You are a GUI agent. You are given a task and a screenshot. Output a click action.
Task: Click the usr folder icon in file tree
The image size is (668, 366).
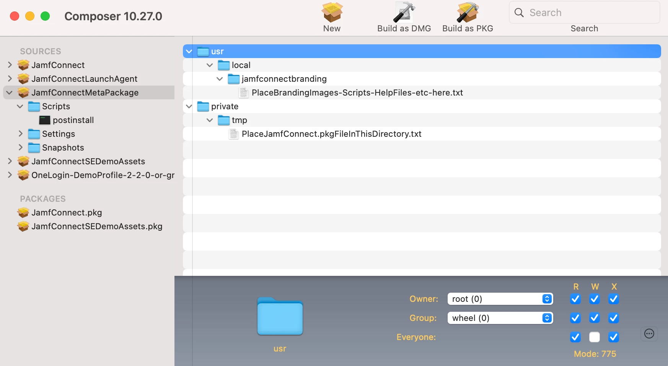(203, 51)
